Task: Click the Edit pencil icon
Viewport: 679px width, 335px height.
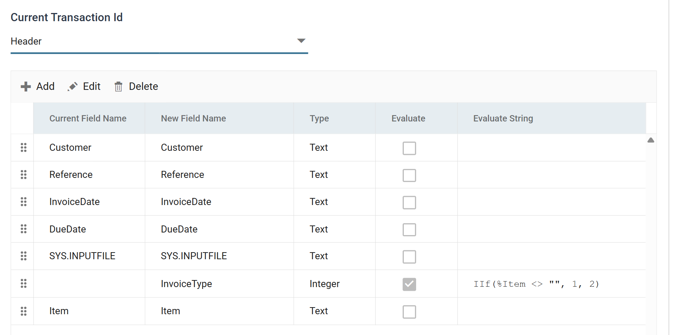Action: 73,87
